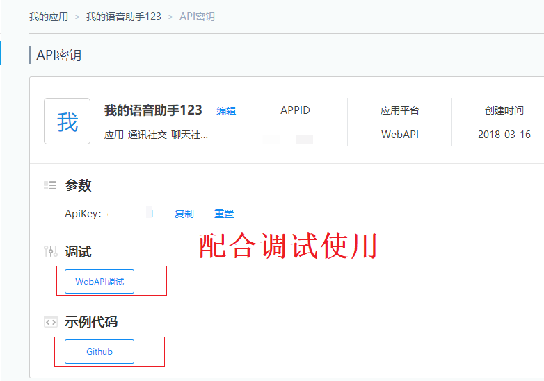Click the 示例代码 code brackets icon
544x381 pixels.
pyautogui.click(x=51, y=322)
